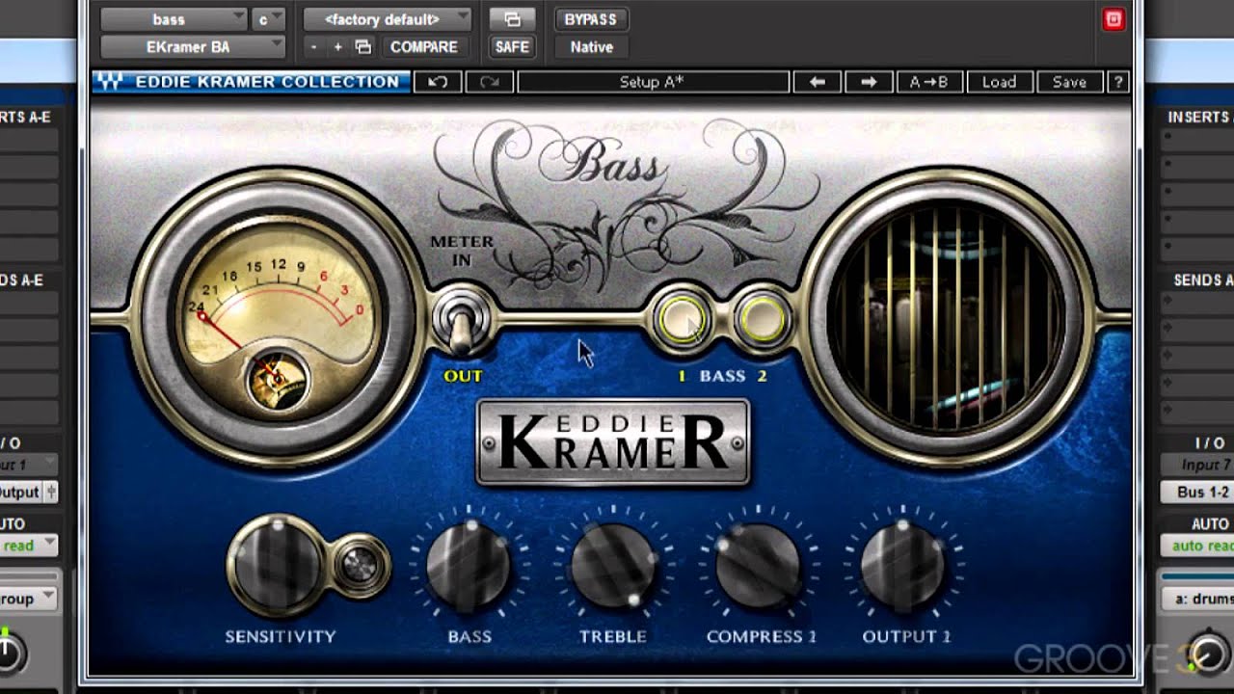Viewport: 1234px width, 694px height.
Task: Redo with the redo arrow button
Action: [489, 82]
